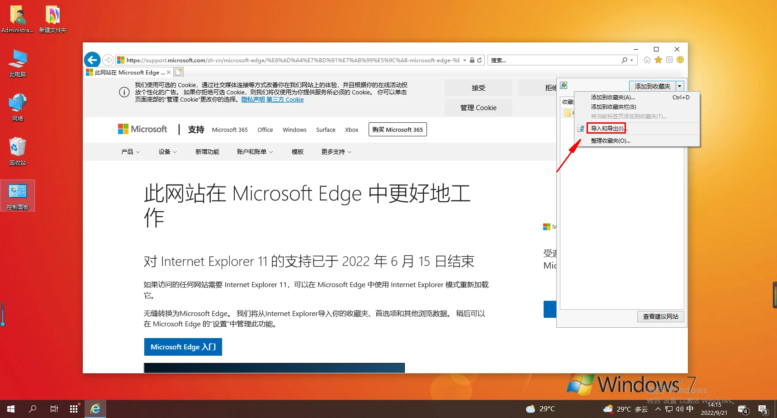Open a new tab button

(x=179, y=72)
